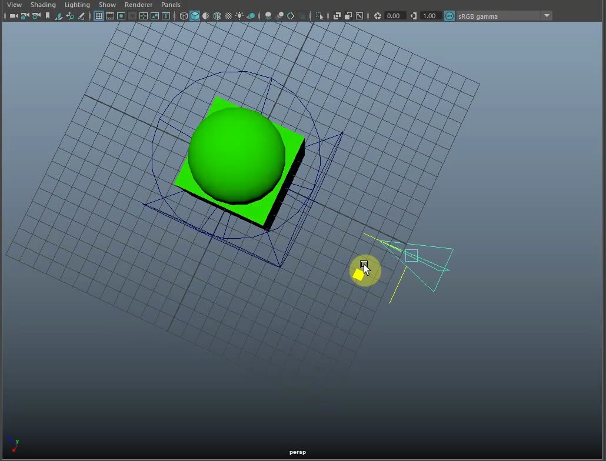The width and height of the screenshot is (606, 461).
Task: Click the X-Ray mode icon
Action: (x=337, y=16)
